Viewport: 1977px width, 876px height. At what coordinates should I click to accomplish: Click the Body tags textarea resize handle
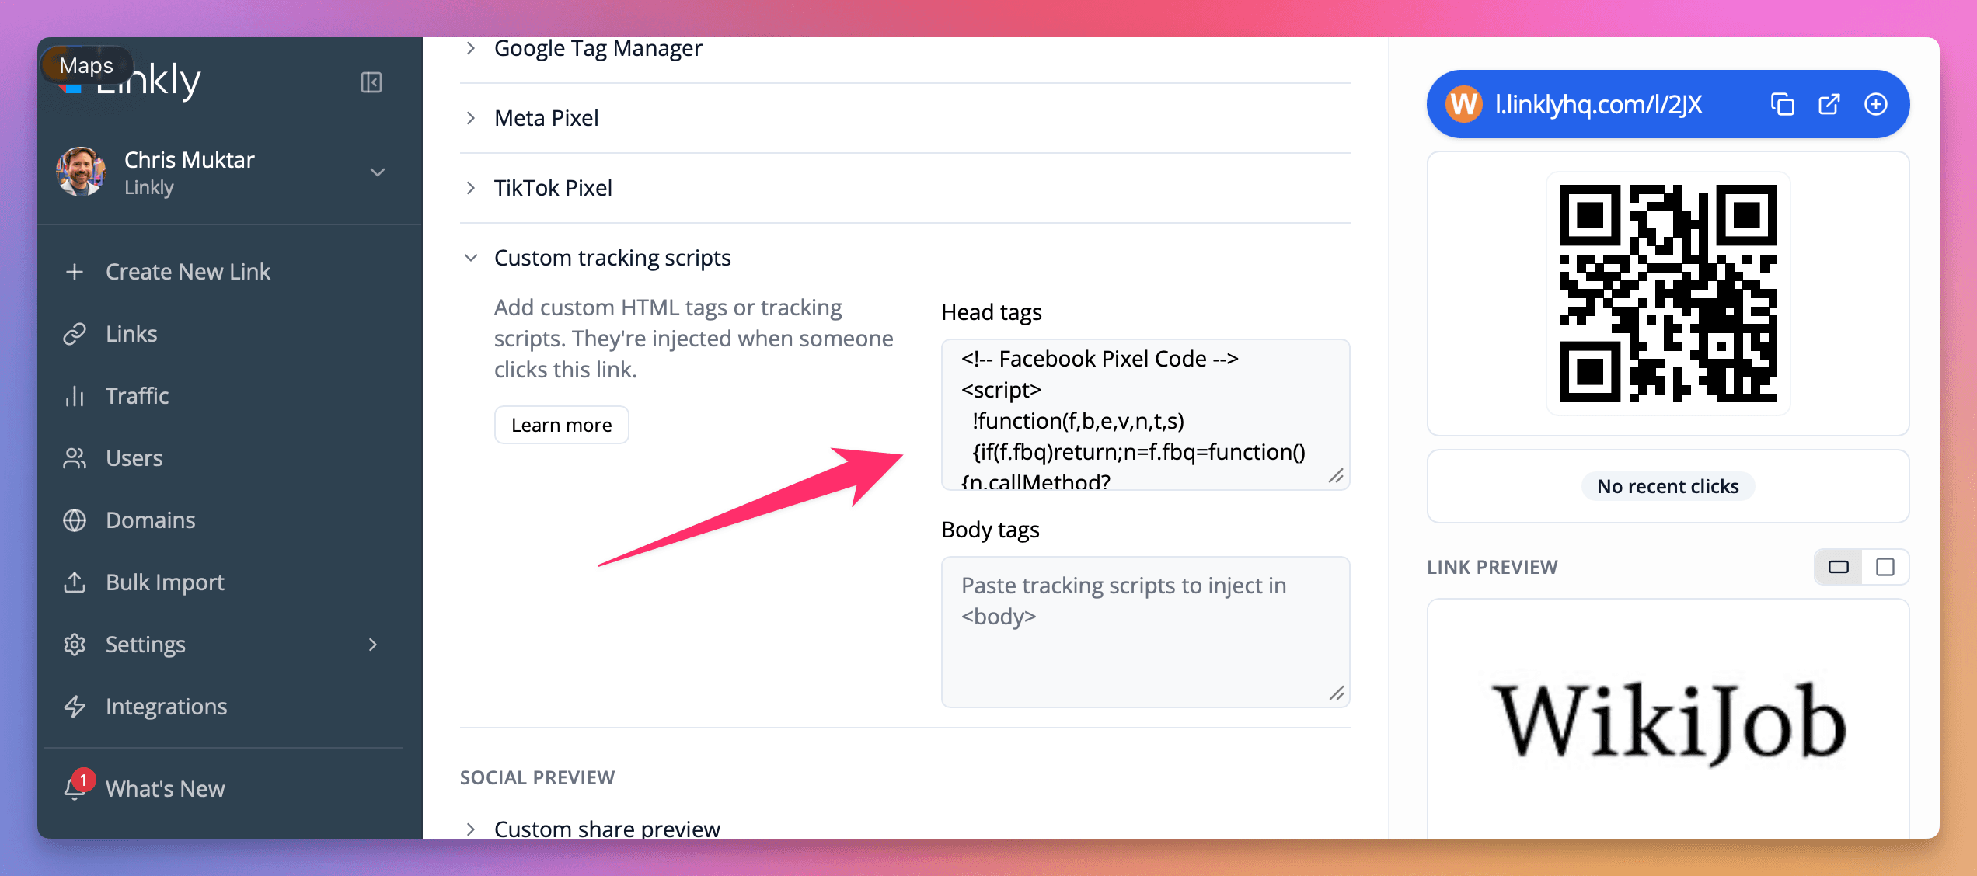point(1336,693)
